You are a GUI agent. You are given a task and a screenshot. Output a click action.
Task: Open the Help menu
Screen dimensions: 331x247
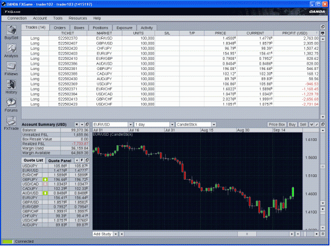pyautogui.click(x=97, y=19)
